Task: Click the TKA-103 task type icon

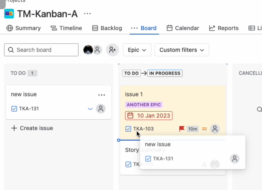Action: 128,129
